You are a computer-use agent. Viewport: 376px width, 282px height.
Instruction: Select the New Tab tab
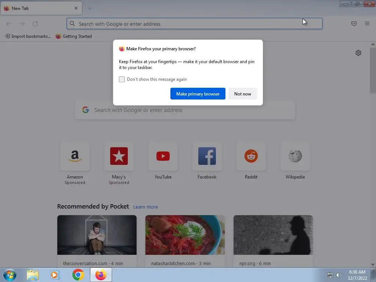coord(41,8)
